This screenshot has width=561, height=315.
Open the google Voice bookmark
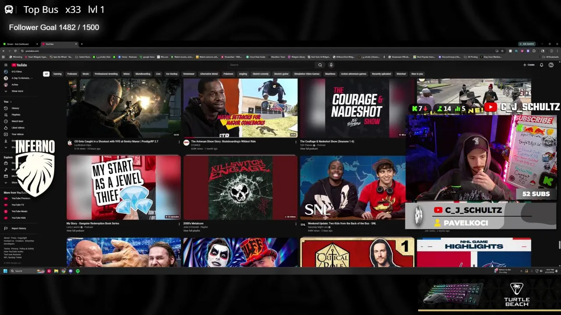148,57
